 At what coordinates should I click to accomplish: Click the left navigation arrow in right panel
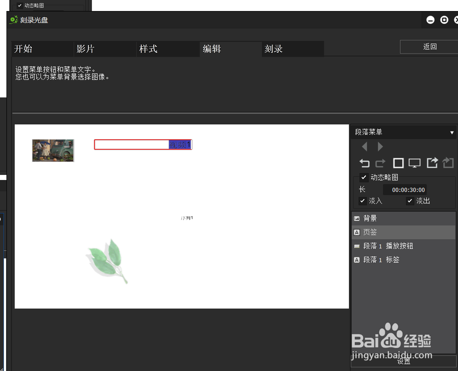coord(364,146)
